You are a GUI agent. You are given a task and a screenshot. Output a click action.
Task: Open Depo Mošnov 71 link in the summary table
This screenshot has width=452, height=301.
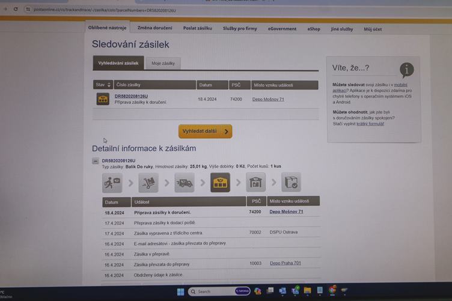268,99
